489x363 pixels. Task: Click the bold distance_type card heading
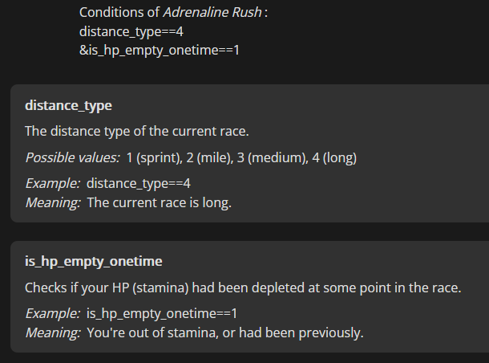68,105
